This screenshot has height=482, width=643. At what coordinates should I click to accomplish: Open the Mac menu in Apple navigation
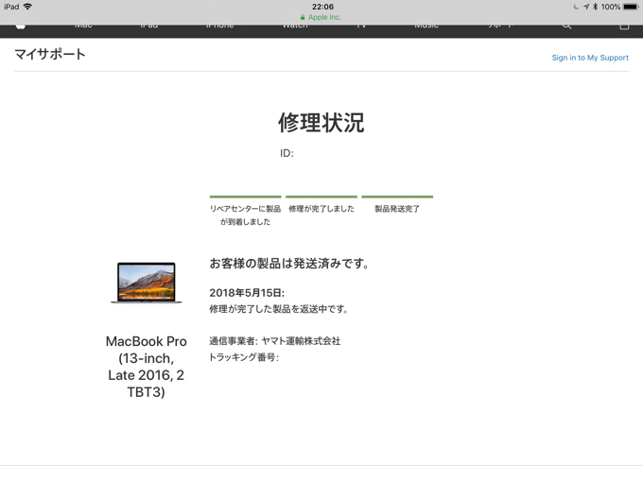click(x=83, y=26)
